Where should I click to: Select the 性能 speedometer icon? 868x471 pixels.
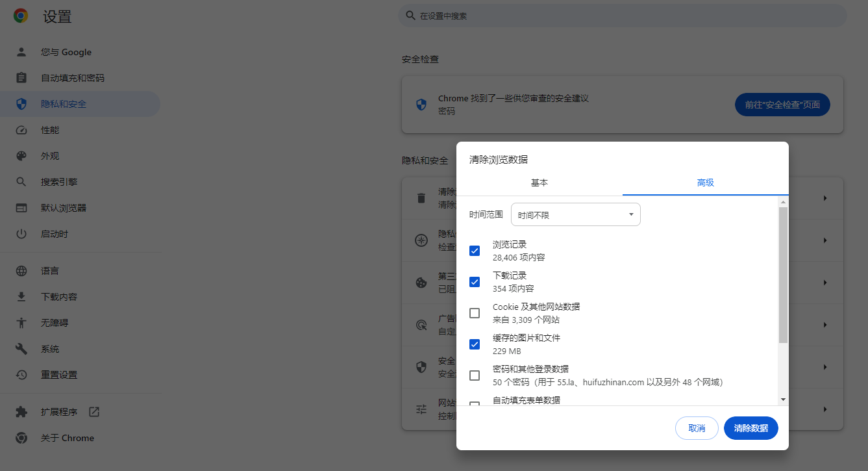click(21, 129)
